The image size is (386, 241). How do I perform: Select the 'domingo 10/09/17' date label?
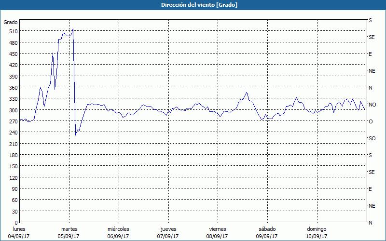tap(317, 232)
